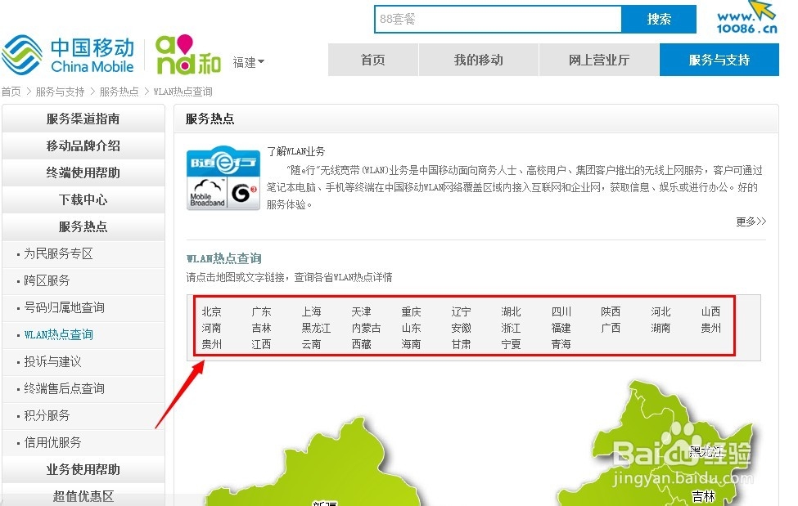798x506 pixels.
Task: Click the 山西 province link
Action: pyautogui.click(x=710, y=311)
